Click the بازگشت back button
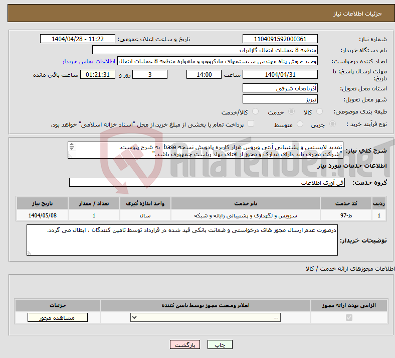The image size is (395, 358). (x=185, y=344)
